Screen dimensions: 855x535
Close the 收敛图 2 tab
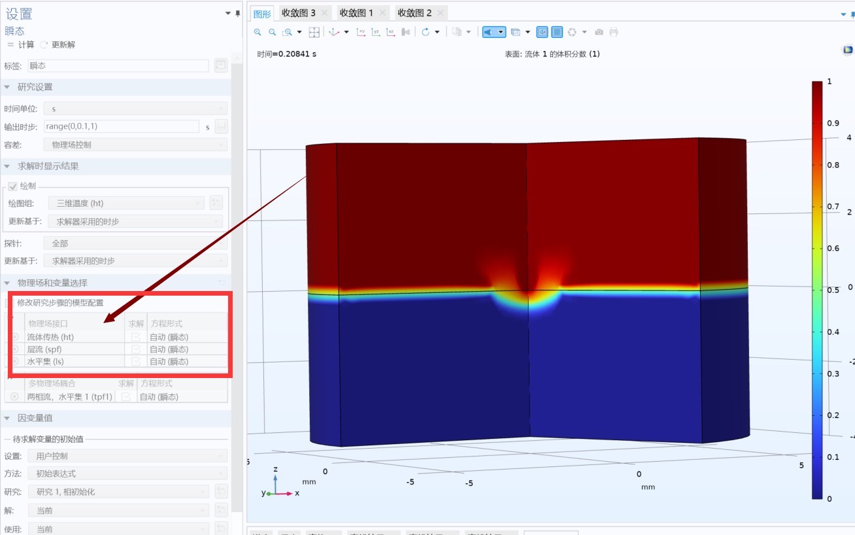pos(441,13)
